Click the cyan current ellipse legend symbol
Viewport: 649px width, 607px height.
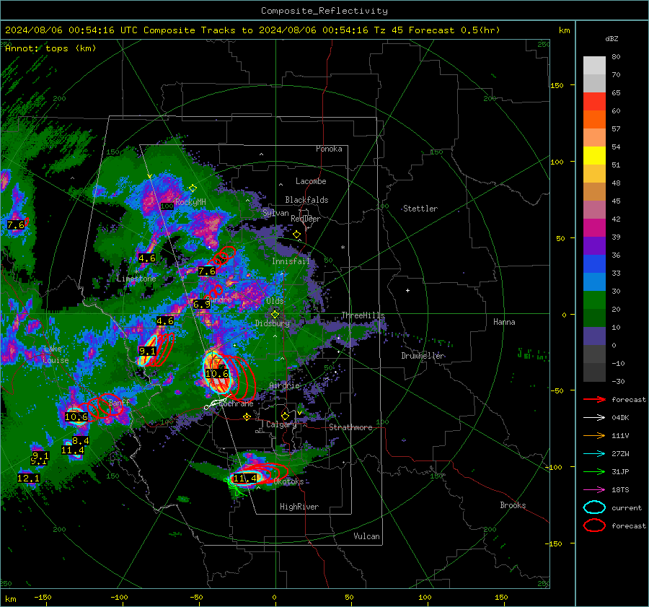point(594,507)
